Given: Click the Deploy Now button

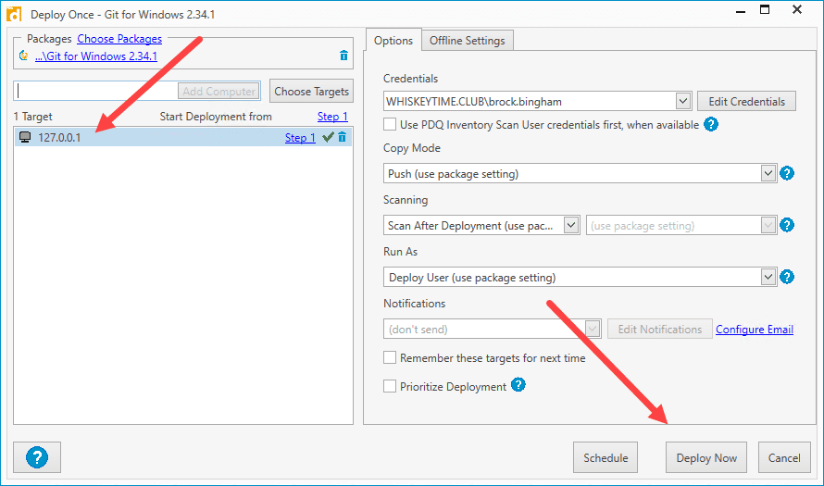Looking at the screenshot, I should click(706, 457).
